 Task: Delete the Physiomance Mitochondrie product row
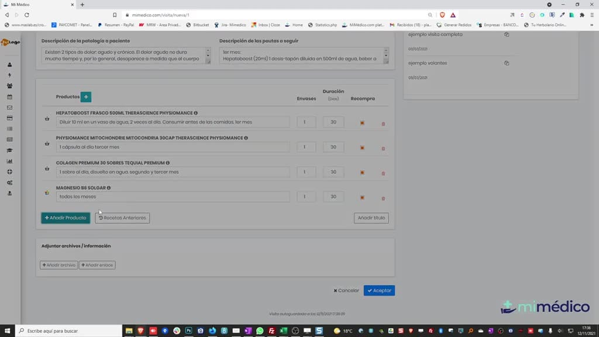tap(383, 149)
